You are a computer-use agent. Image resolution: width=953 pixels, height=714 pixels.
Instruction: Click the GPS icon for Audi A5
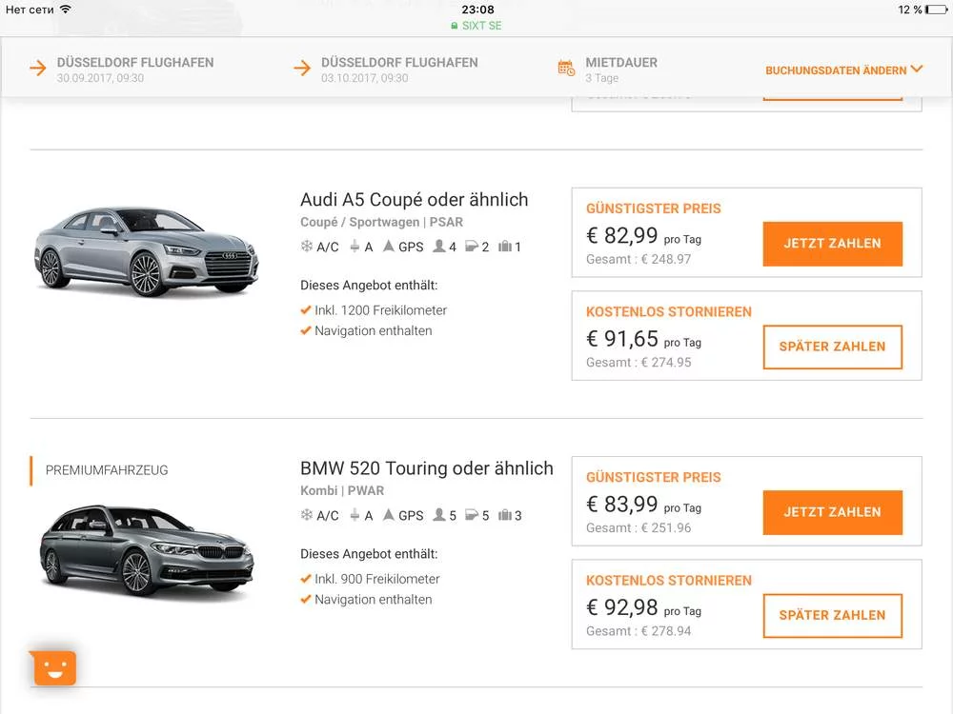(x=389, y=247)
